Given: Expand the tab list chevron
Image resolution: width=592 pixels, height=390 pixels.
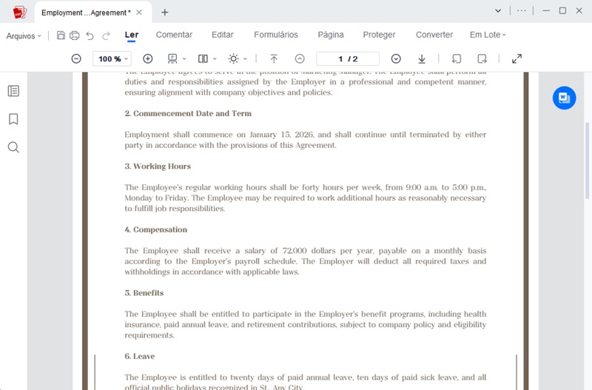Looking at the screenshot, I should 498,10.
